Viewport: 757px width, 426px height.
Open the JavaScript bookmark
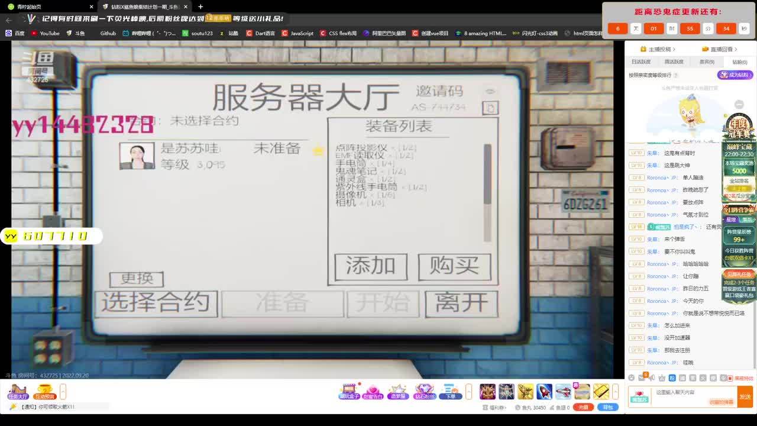[297, 33]
